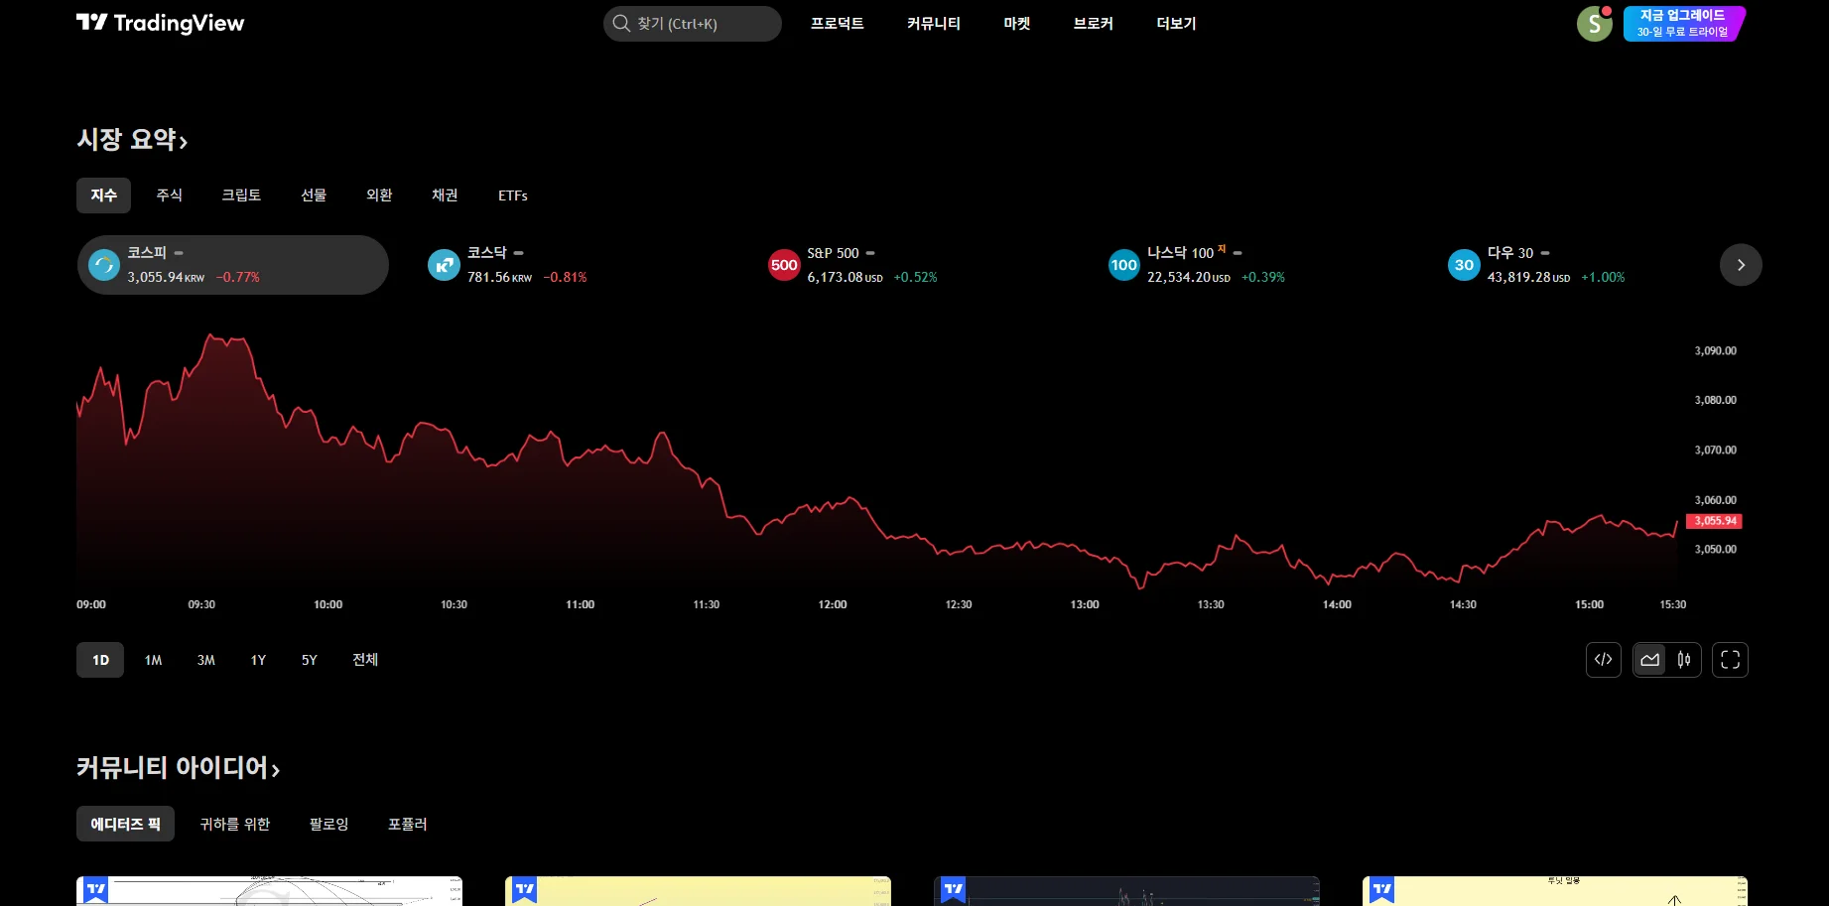Image resolution: width=1829 pixels, height=906 pixels.
Task: Click the 3,090.00 price axis label
Action: pos(1715,351)
